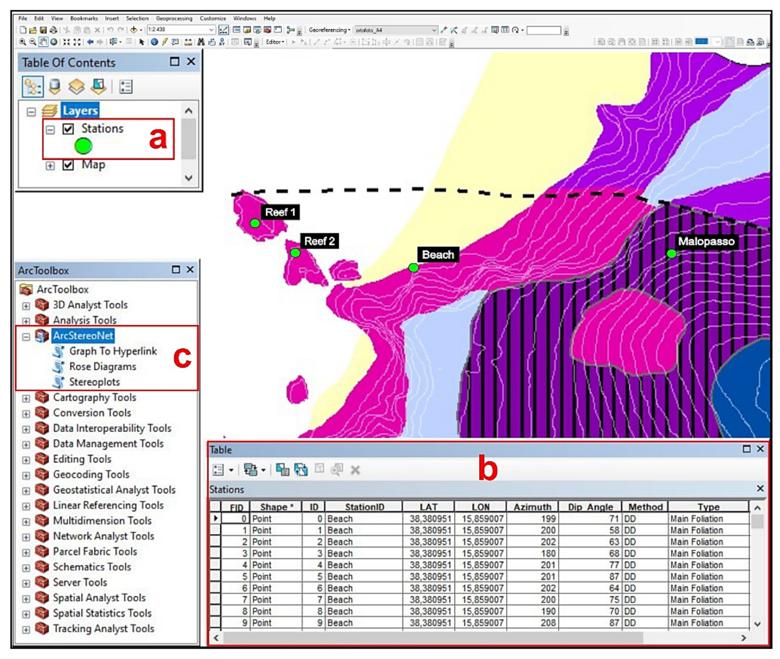Click the Zoom In magnifier tool
Screen dimensions: 780x659
(x=23, y=42)
